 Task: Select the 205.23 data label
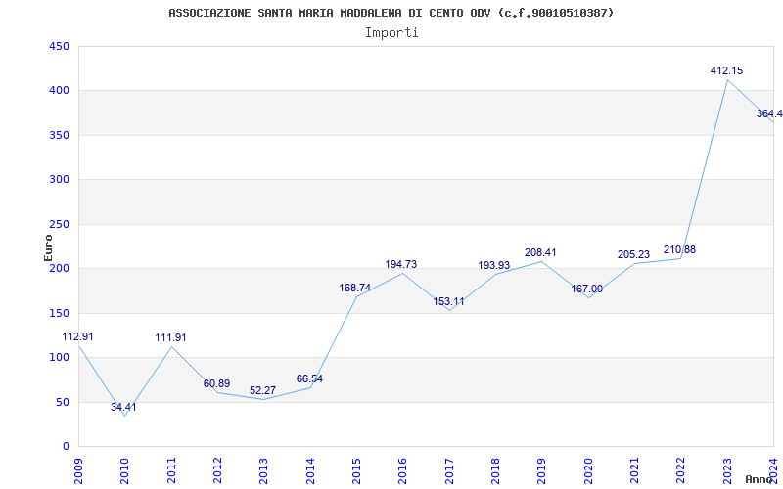click(x=633, y=255)
